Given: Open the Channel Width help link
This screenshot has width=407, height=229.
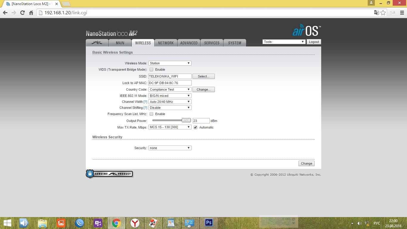Looking at the screenshot, I should pyautogui.click(x=145, y=102).
